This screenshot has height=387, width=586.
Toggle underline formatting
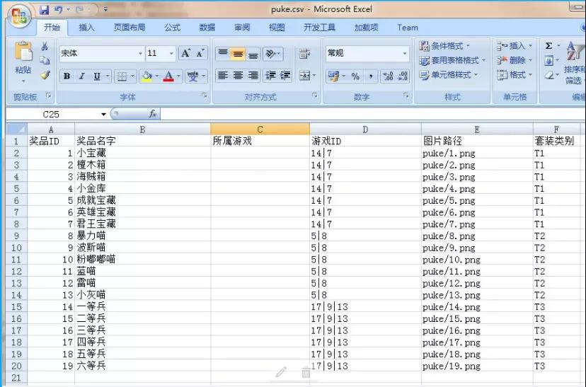coord(97,76)
